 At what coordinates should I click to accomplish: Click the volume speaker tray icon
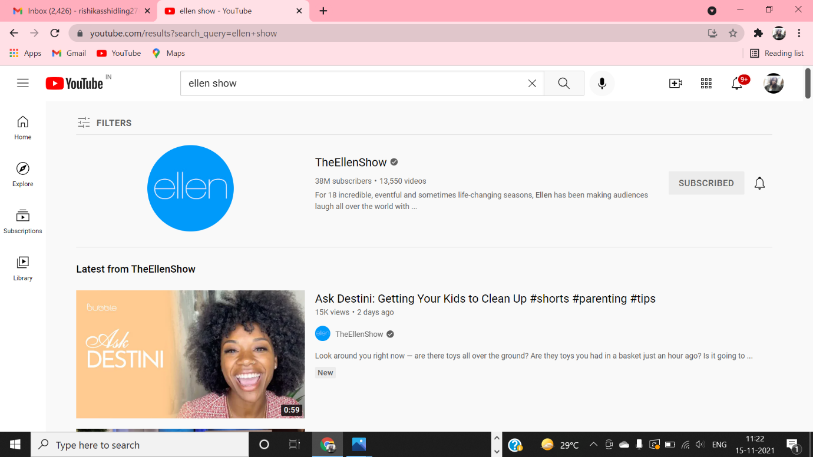coord(700,445)
